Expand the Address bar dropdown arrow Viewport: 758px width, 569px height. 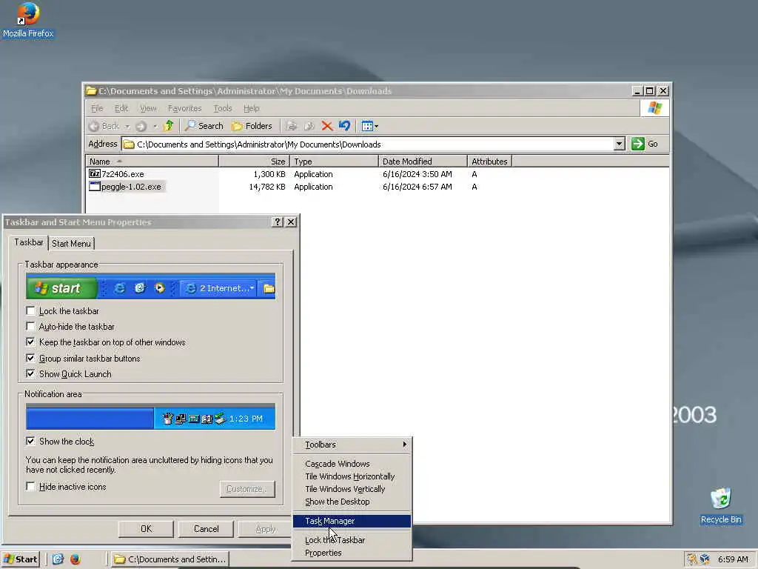620,144
